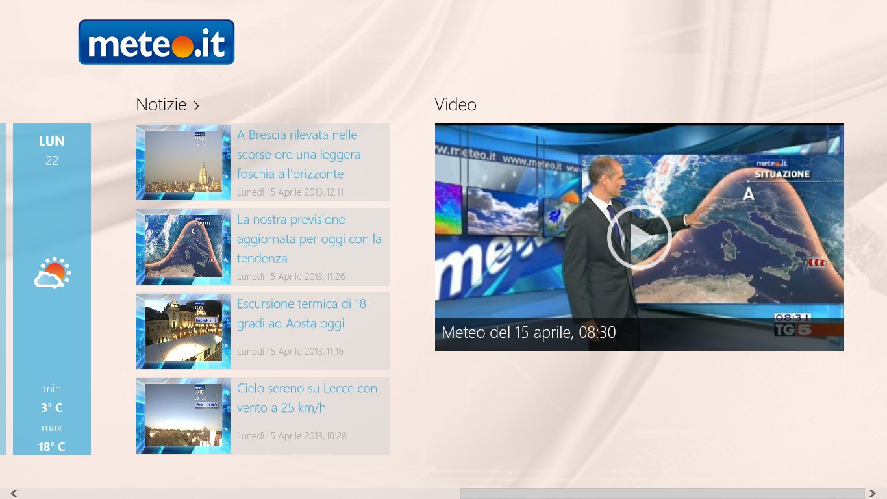Open the Lecce sky webcam thumbnail
The width and height of the screenshot is (887, 499).
[183, 416]
